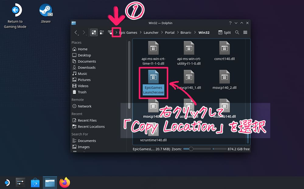Launch the Steam desktop shortcut
Screen dimensions: 304x189
[x=46, y=13]
